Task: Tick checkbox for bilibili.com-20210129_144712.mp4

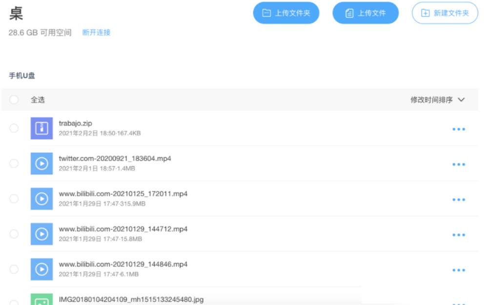Action: click(14, 234)
